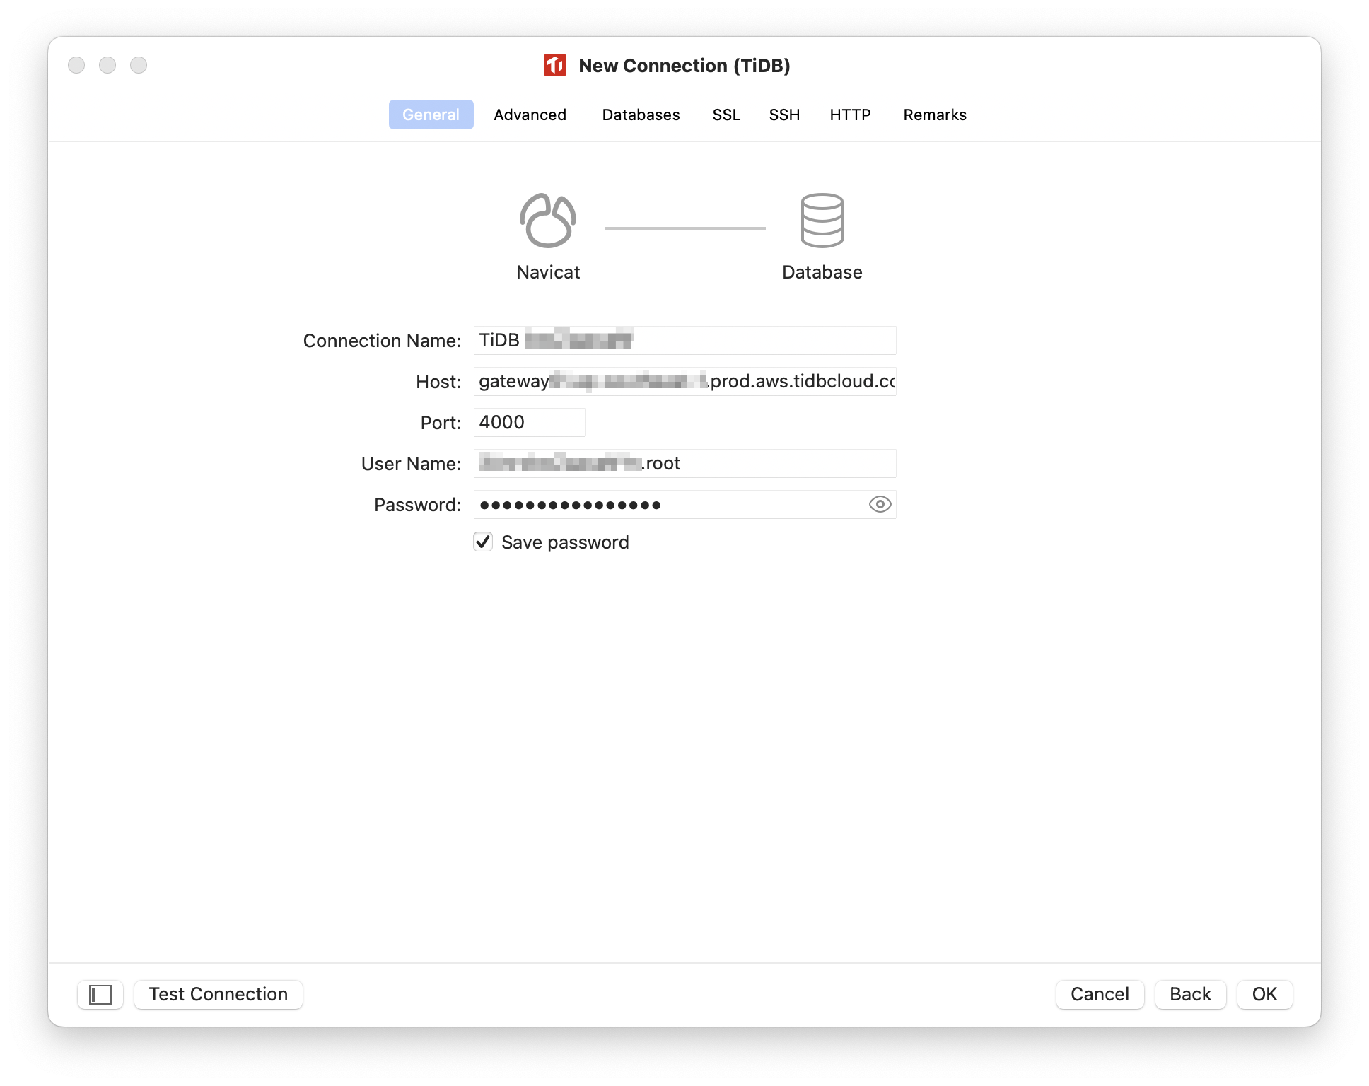Switch to the Advanced tab
The width and height of the screenshot is (1369, 1086).
(530, 115)
